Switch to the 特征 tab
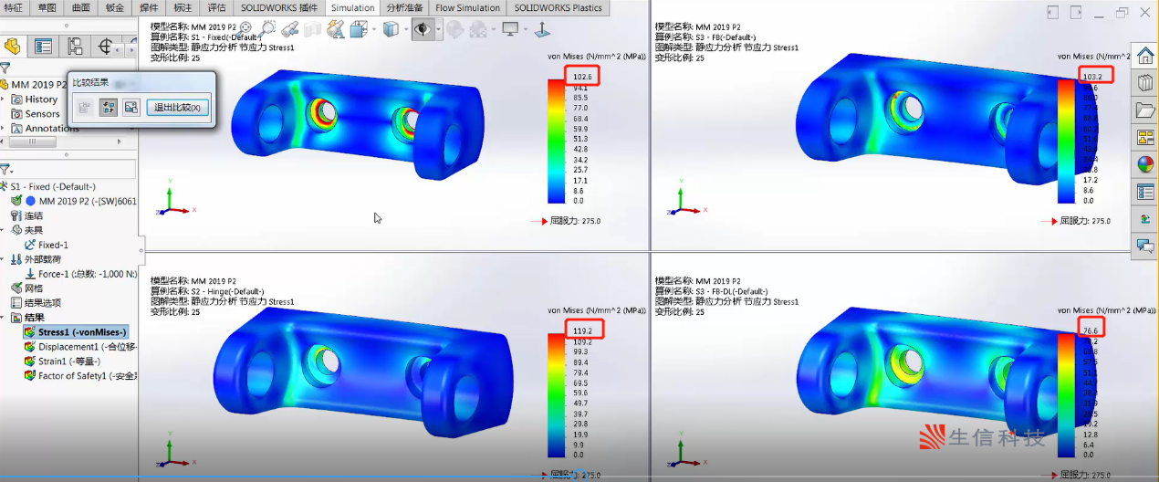 coord(15,7)
